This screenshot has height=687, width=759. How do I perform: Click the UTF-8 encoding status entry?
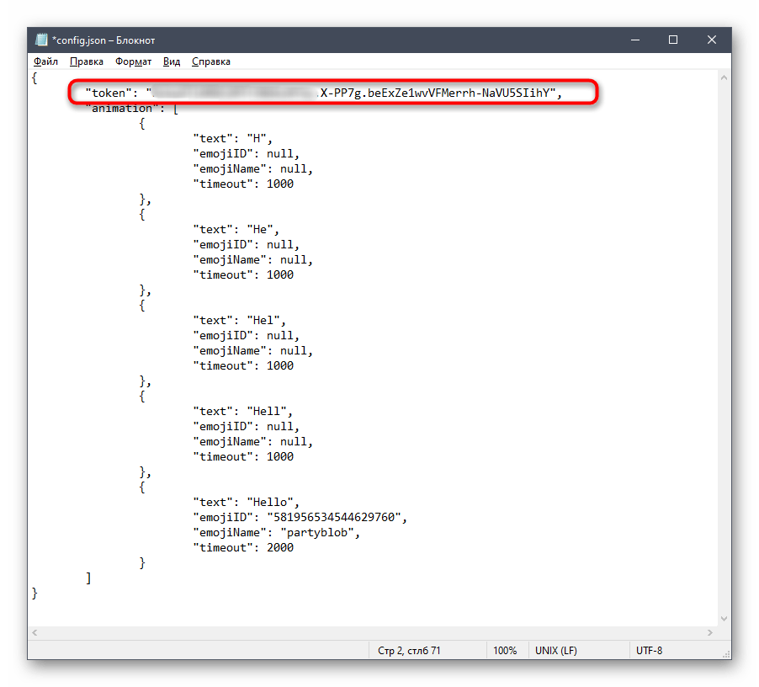(x=649, y=650)
